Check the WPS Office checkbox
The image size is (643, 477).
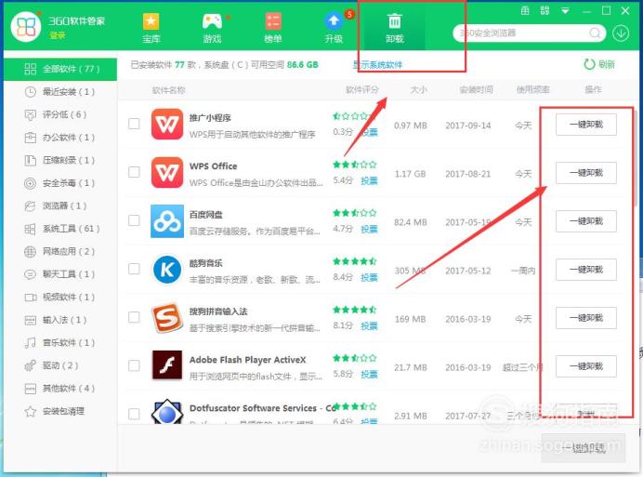pyautogui.click(x=134, y=172)
